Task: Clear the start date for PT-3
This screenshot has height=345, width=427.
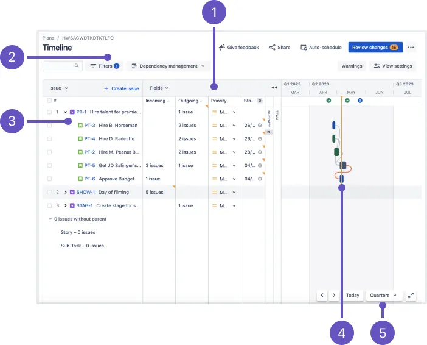Action: pos(260,126)
